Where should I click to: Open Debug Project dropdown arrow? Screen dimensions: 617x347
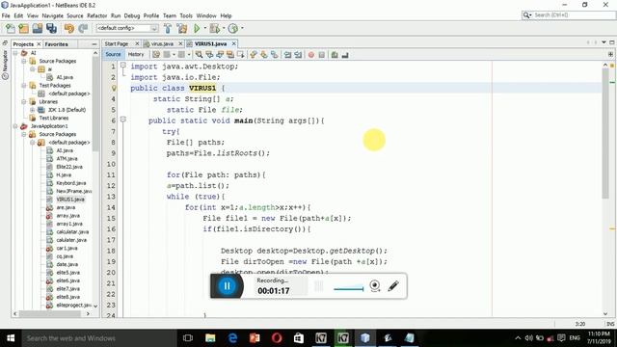point(223,28)
